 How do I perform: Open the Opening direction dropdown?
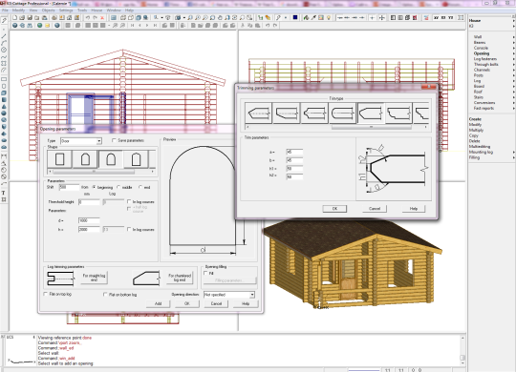[x=229, y=295]
